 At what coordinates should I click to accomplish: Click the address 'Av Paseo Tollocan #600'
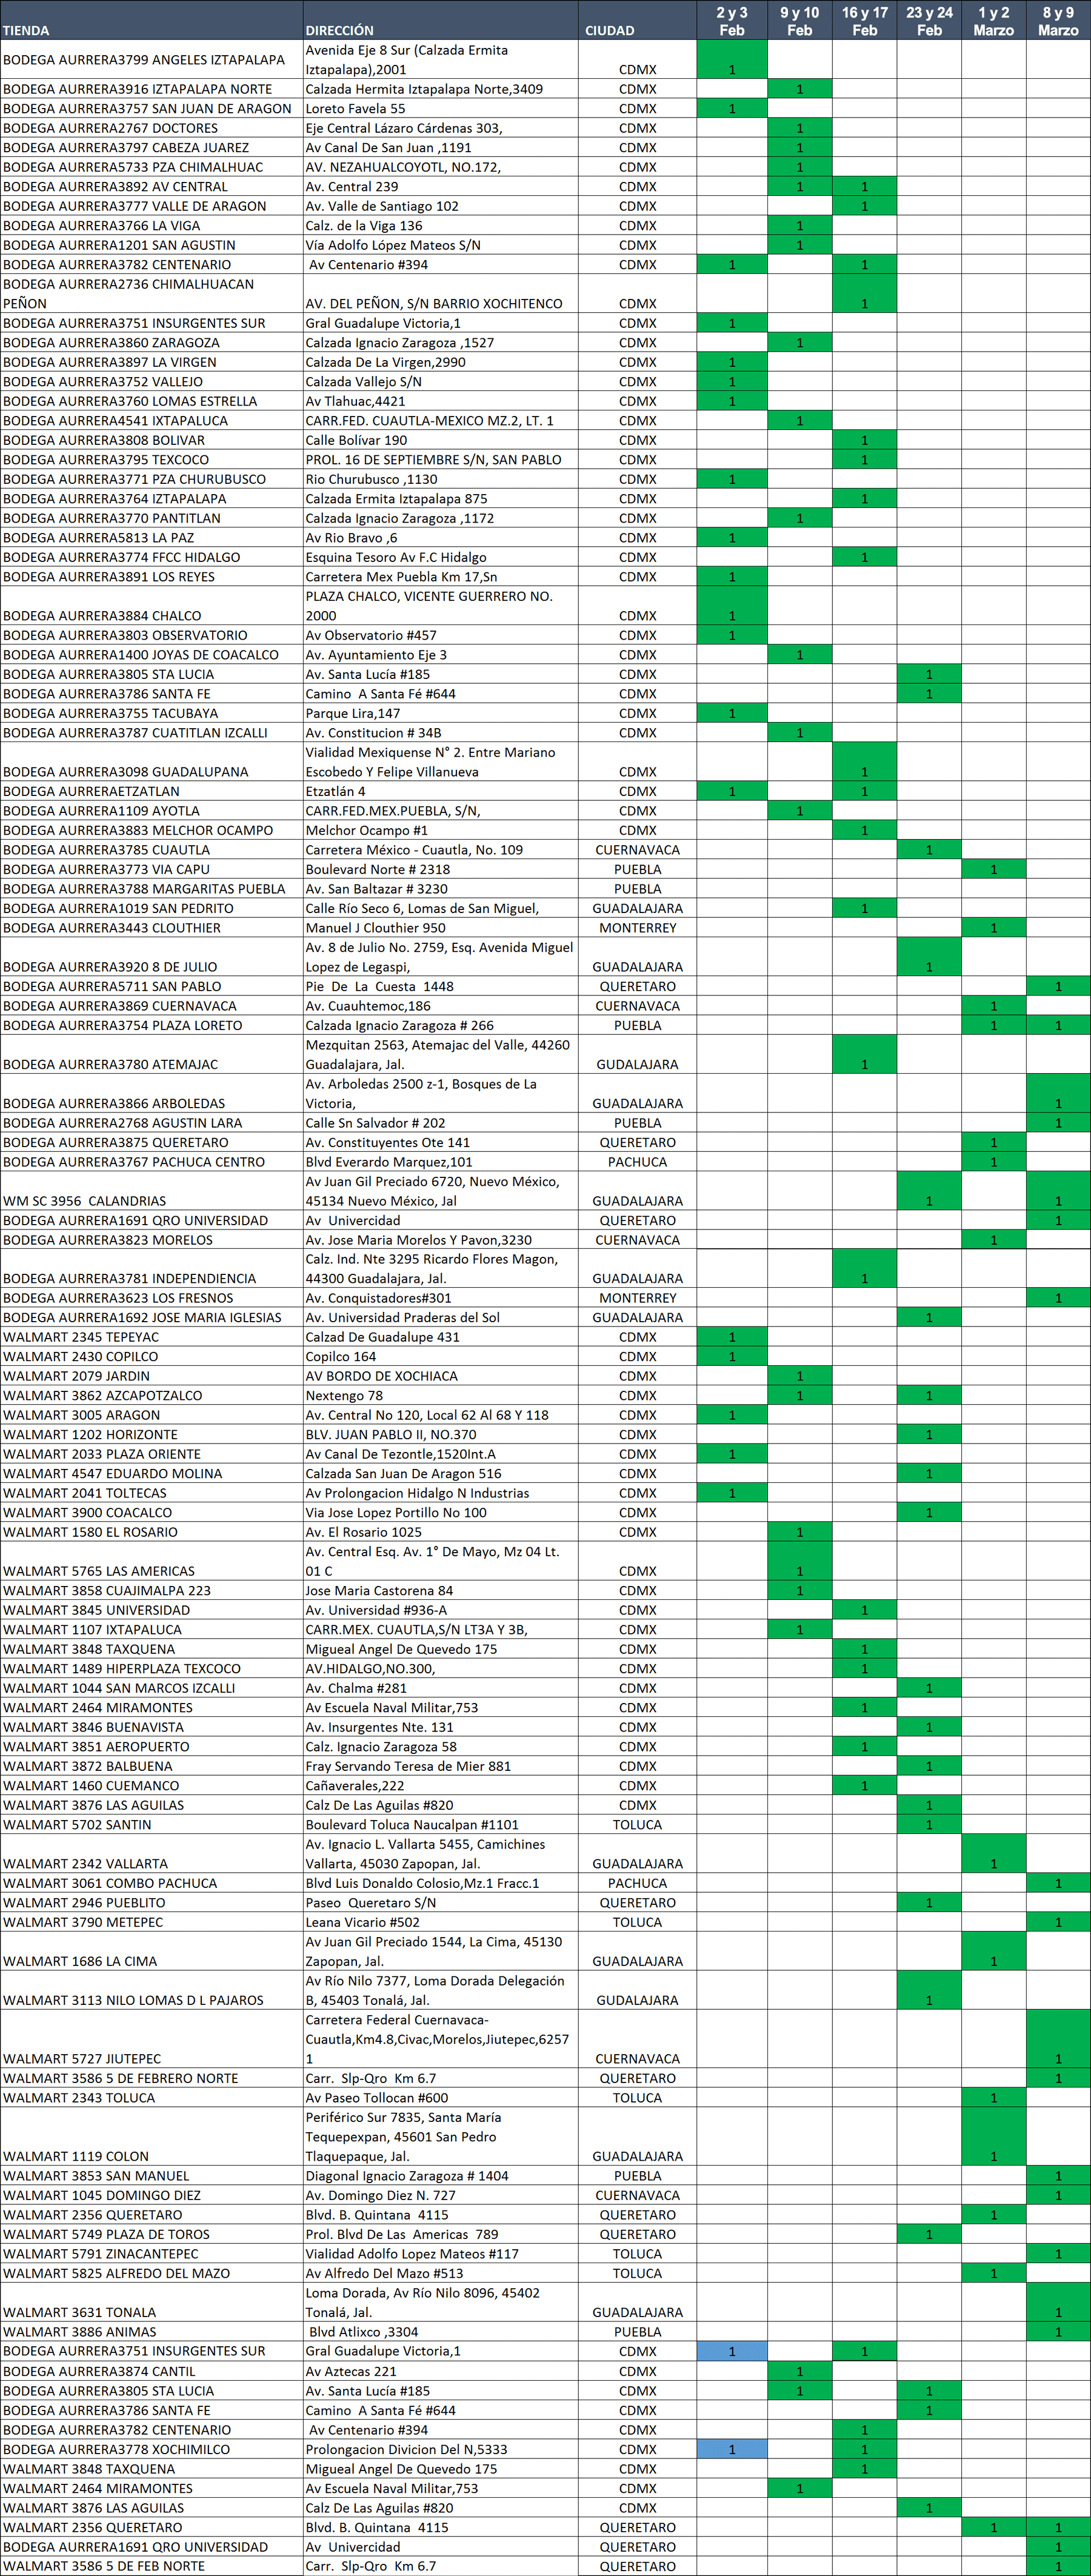point(377,2097)
